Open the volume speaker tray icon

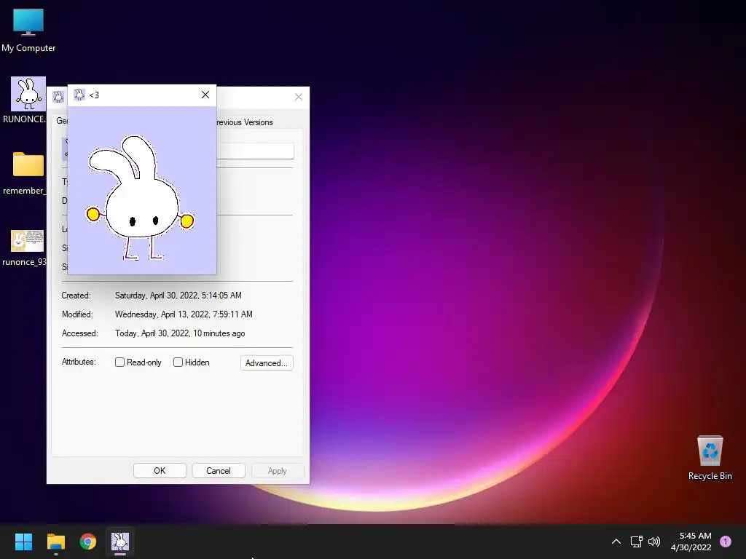(x=654, y=542)
